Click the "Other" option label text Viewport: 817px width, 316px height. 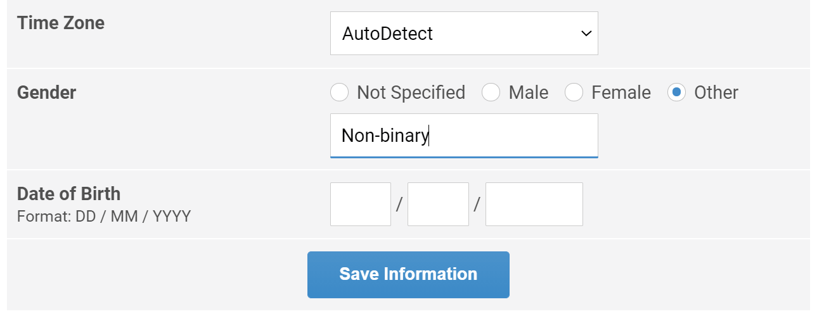716,92
